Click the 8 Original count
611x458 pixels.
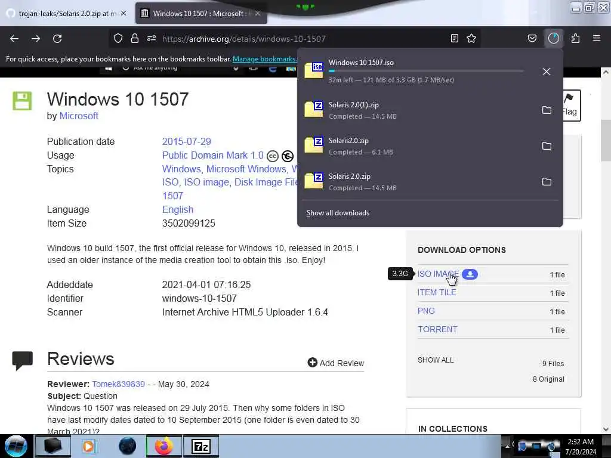click(x=548, y=379)
